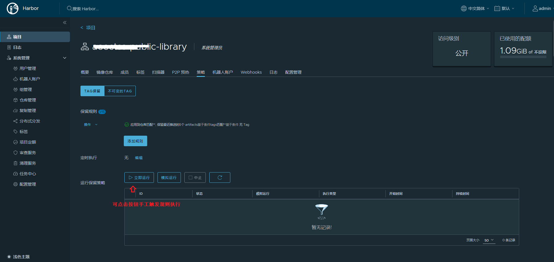Click the 开始时间 column header
The image size is (554, 262).
click(396, 194)
